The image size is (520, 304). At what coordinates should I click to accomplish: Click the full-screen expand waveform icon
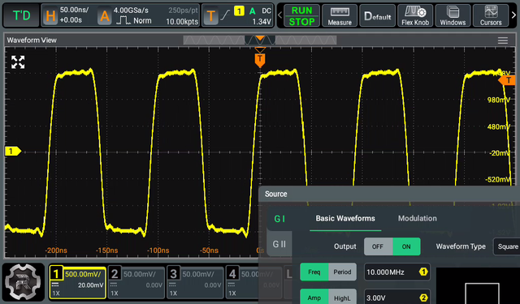click(x=18, y=62)
